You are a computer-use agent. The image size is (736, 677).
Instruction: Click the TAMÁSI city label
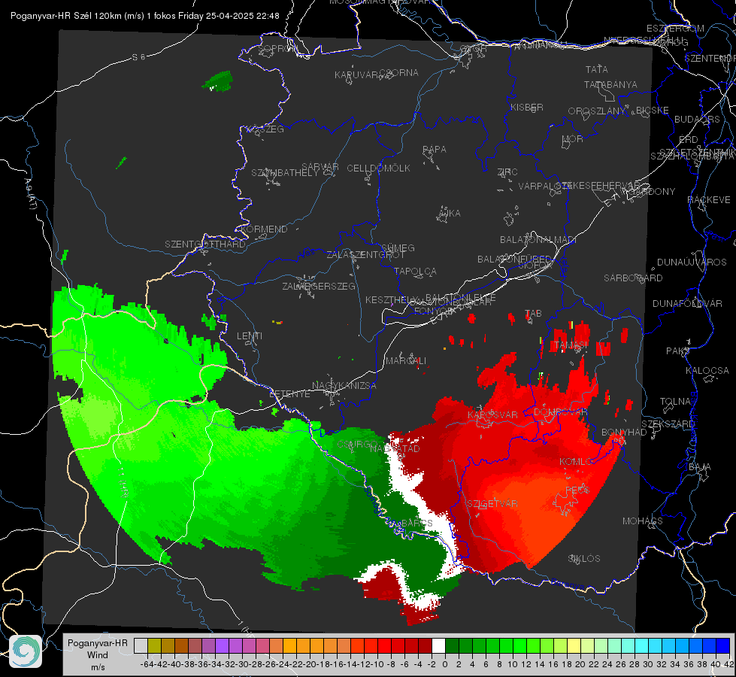[x=571, y=345]
